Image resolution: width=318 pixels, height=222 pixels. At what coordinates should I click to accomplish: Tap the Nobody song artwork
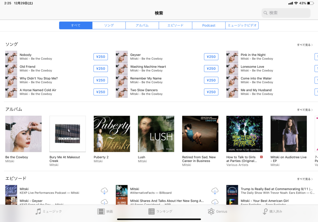(11, 57)
